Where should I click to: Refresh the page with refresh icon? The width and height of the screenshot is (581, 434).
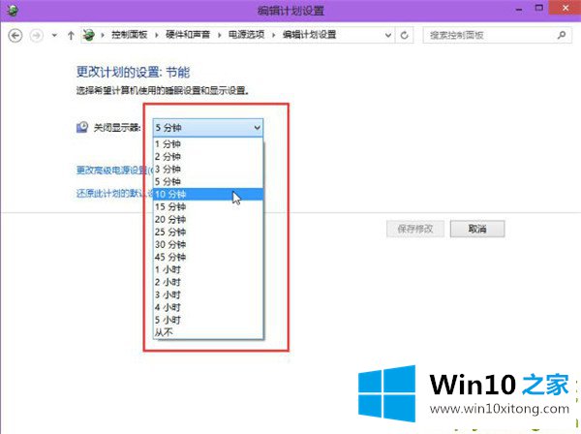click(x=404, y=35)
